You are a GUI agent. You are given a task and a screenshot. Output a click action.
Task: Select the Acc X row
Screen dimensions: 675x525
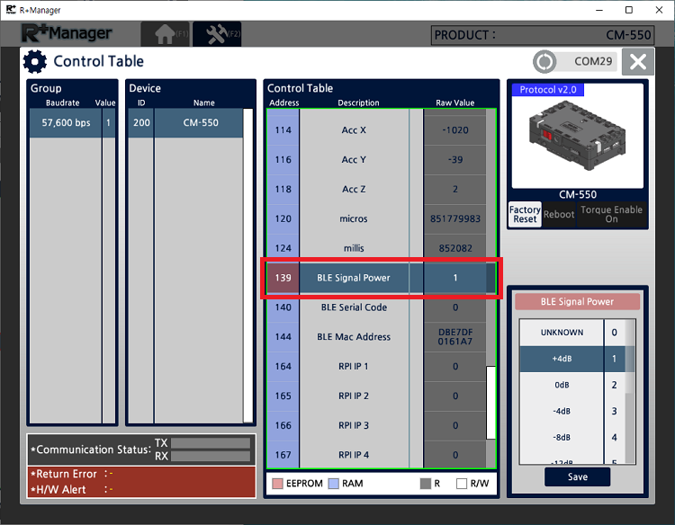pyautogui.click(x=354, y=130)
